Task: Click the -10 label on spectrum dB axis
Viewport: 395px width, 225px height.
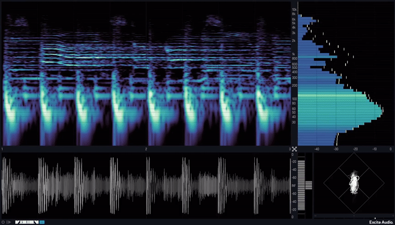Action: (x=375, y=149)
